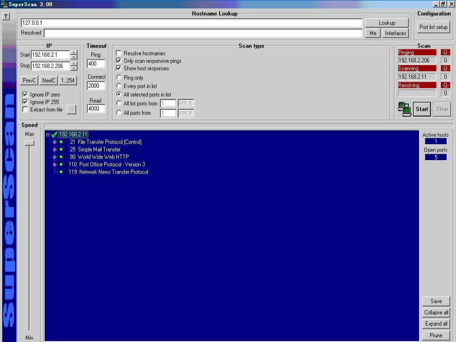Select the 119 Network News Transfer Protocol row
The height and width of the screenshot is (342, 456).
108,172
